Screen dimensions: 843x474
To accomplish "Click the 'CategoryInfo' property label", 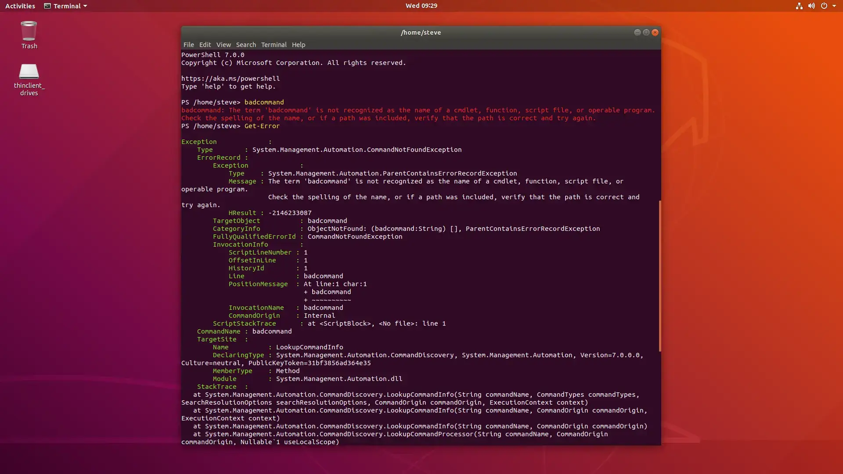I will pyautogui.click(x=237, y=229).
